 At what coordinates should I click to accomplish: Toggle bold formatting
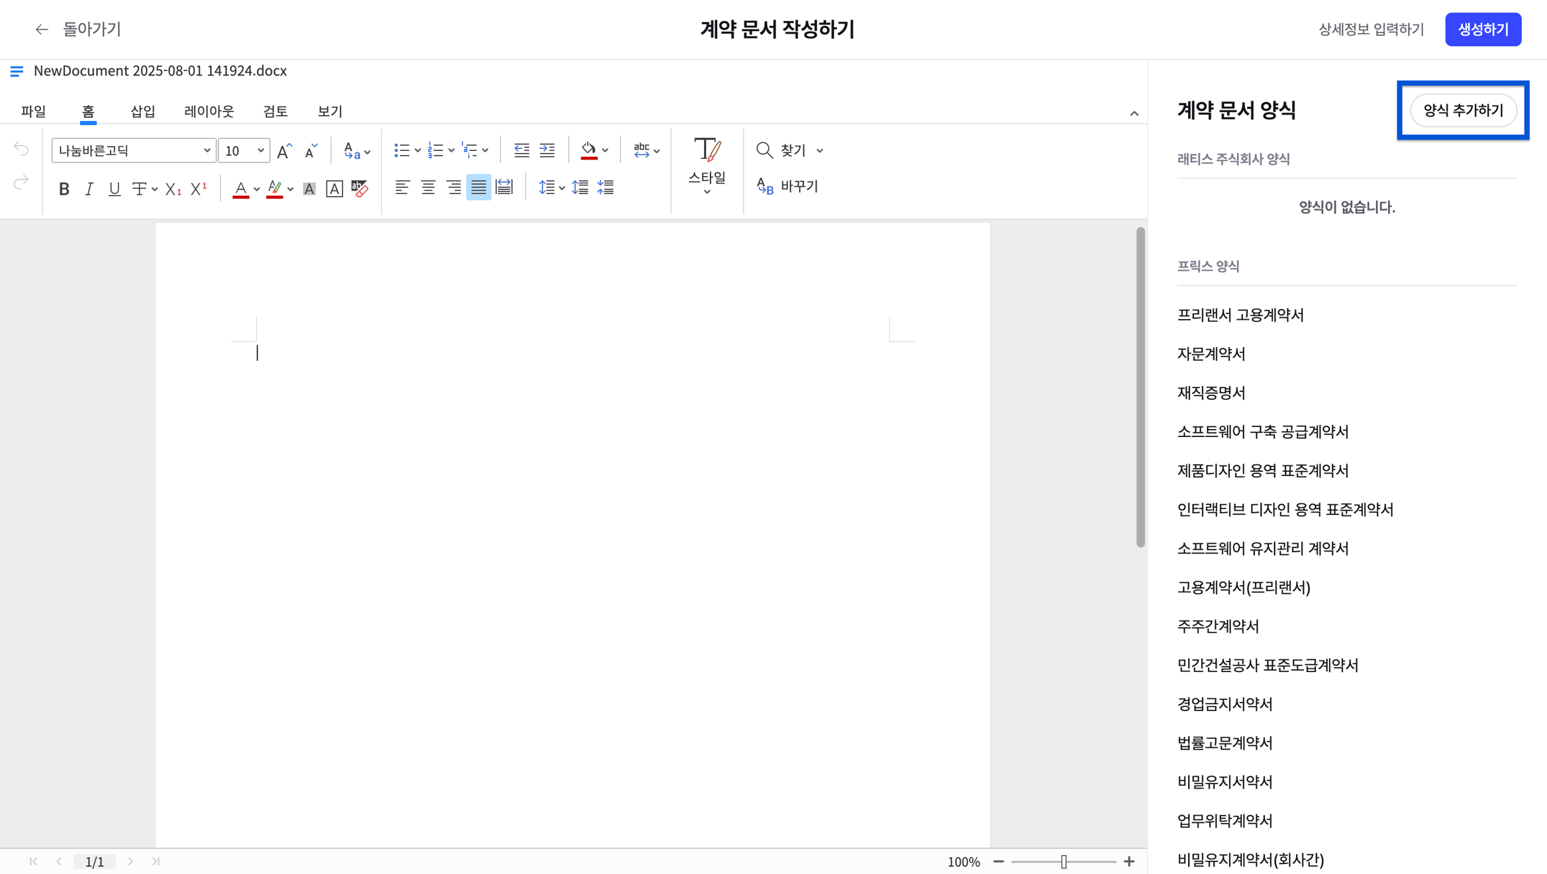pyautogui.click(x=64, y=189)
